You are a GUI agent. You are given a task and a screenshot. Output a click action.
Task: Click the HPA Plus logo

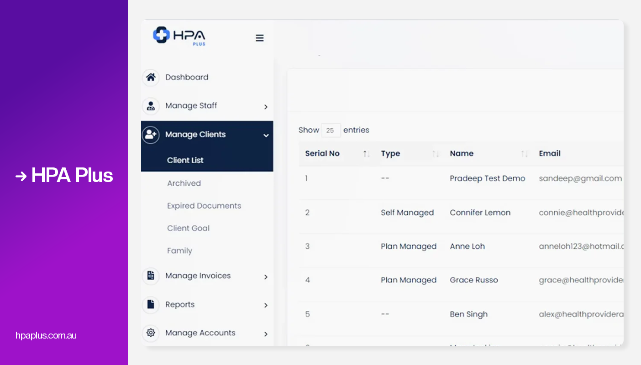(179, 36)
